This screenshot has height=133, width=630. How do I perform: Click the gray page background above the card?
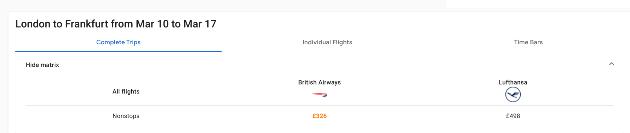(x=220, y=5)
